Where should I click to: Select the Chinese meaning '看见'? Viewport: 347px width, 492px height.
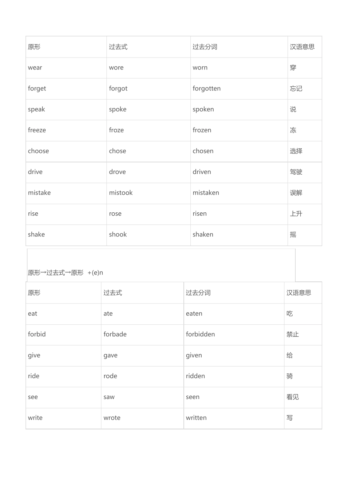(293, 397)
